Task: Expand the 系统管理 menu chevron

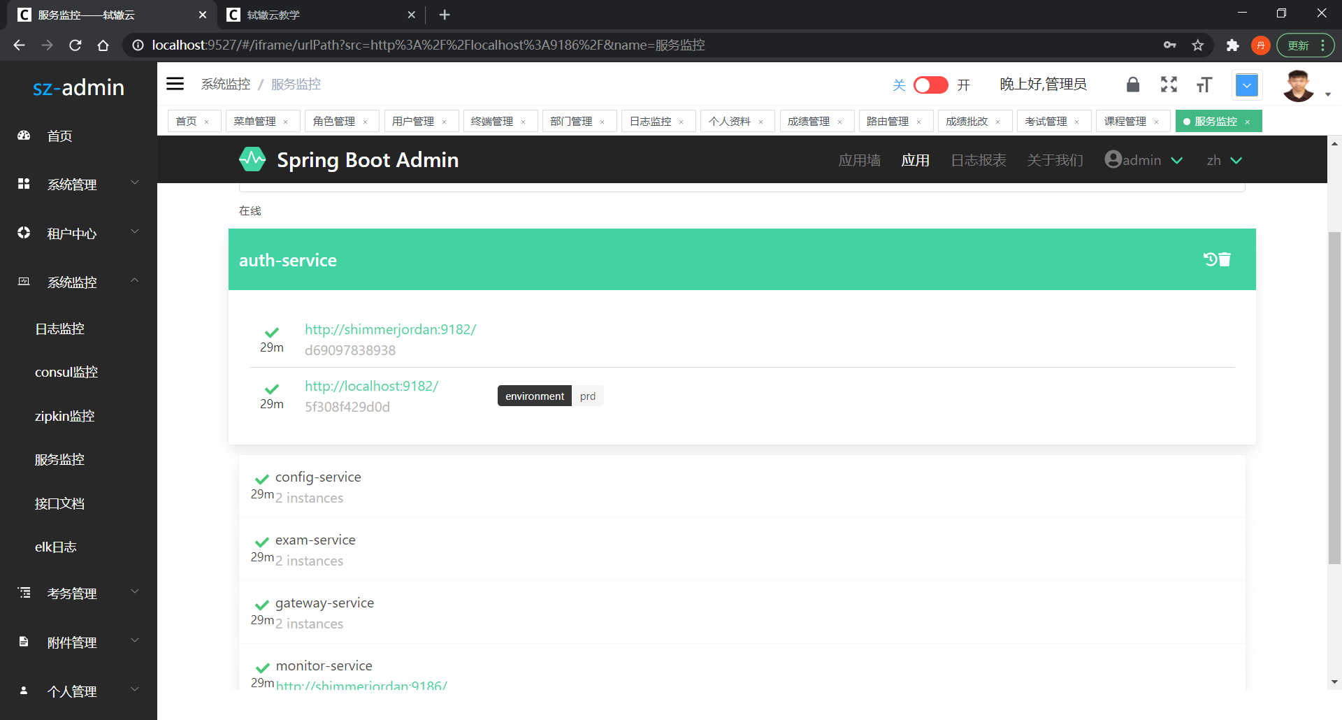Action: tap(135, 182)
